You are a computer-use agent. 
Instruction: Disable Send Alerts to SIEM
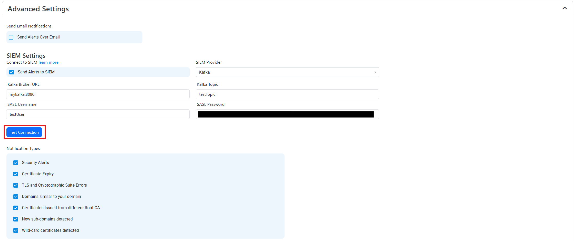[x=12, y=72]
